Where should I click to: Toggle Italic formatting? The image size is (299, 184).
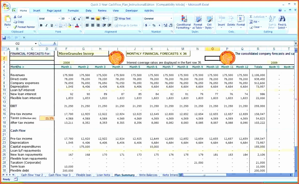coord(46,25)
